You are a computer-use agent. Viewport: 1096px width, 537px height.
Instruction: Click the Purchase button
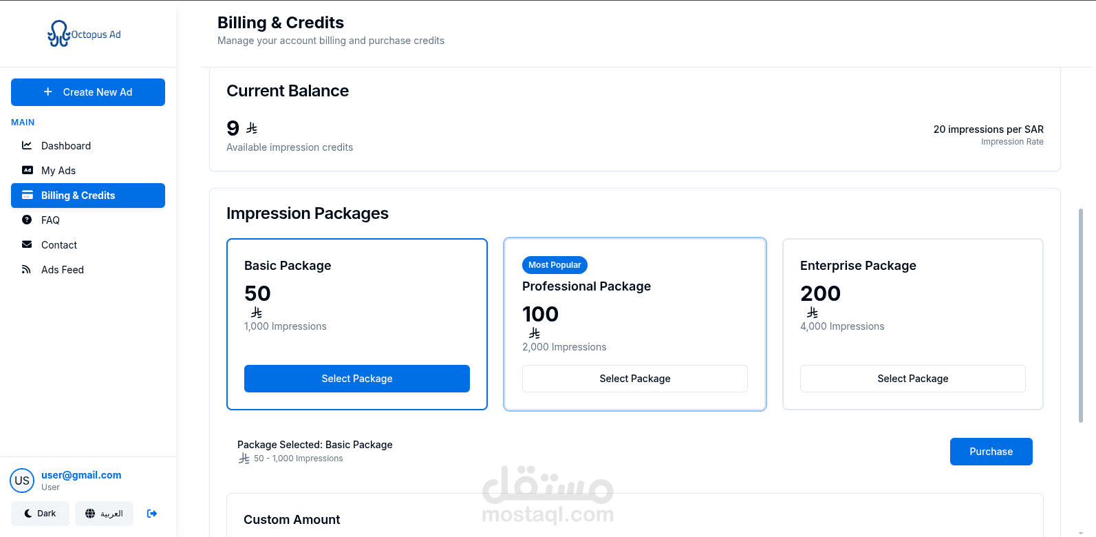(x=991, y=452)
